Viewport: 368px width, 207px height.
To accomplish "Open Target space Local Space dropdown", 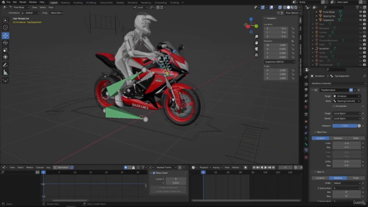I will [347, 113].
